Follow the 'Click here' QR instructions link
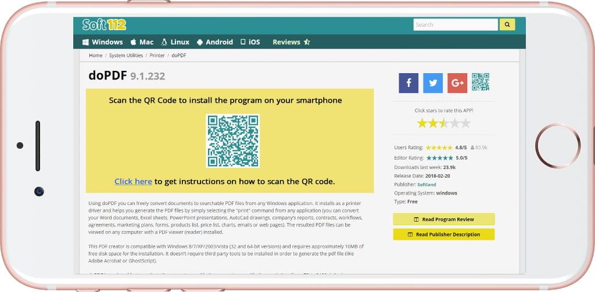This screenshot has width=595, height=292. (x=133, y=181)
